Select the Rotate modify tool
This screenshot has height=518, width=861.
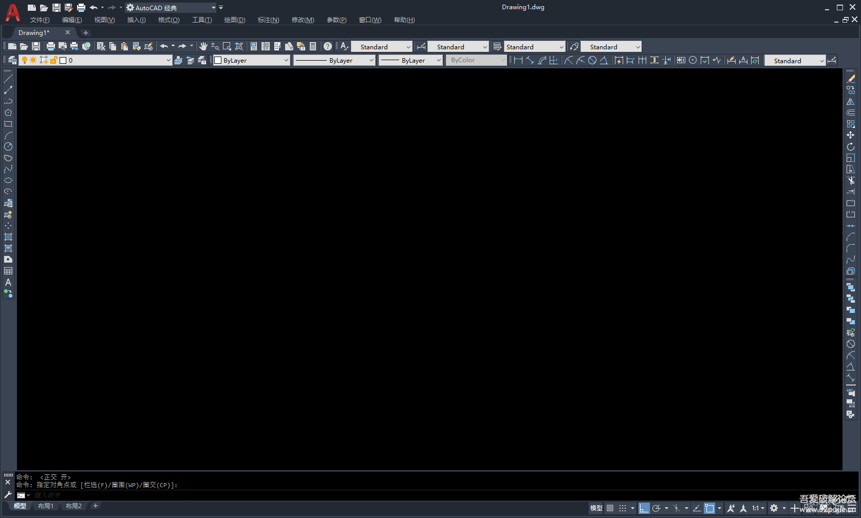pyautogui.click(x=851, y=146)
